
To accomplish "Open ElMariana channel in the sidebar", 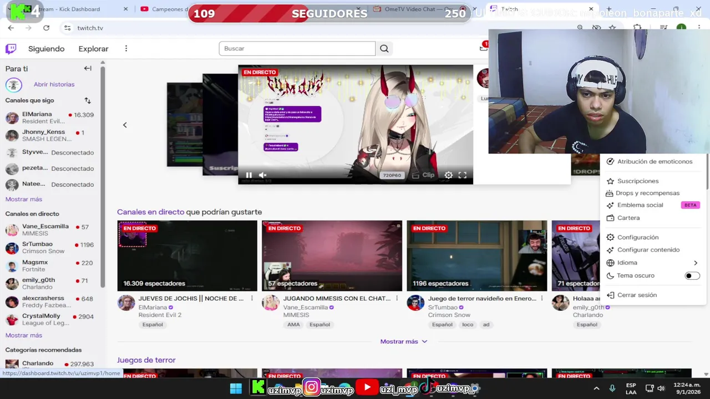I will click(x=50, y=117).
